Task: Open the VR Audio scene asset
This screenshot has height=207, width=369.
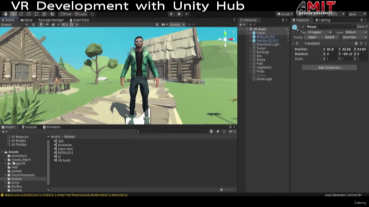Action: pos(62,160)
